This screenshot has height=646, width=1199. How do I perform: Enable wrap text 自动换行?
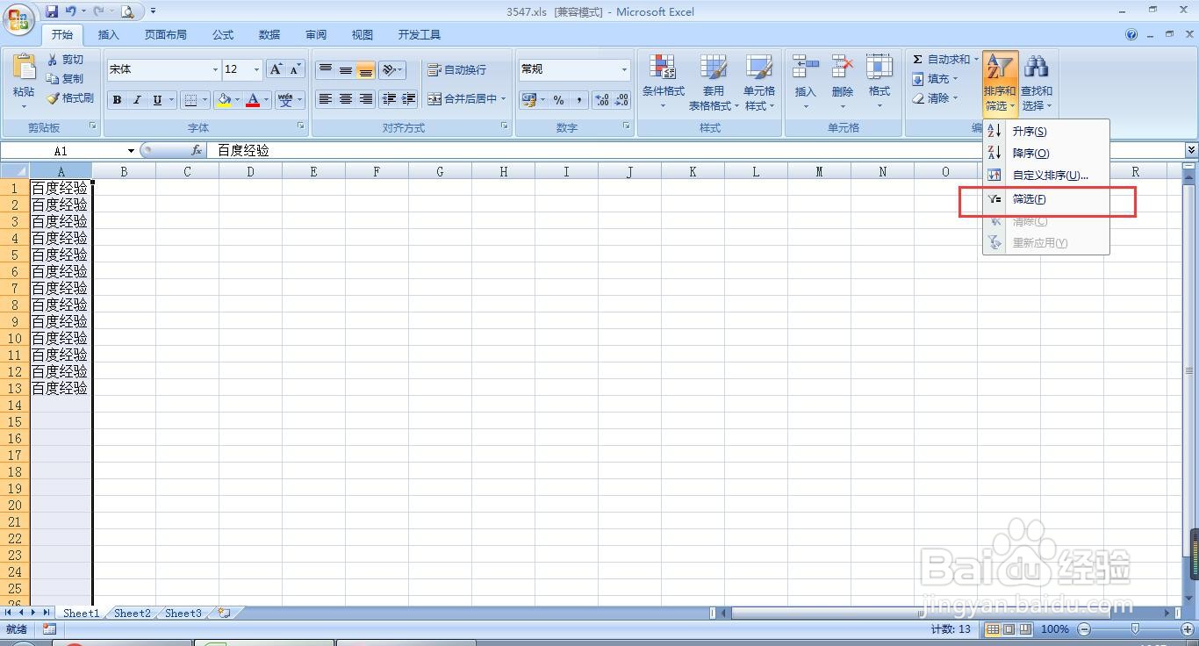click(x=456, y=69)
